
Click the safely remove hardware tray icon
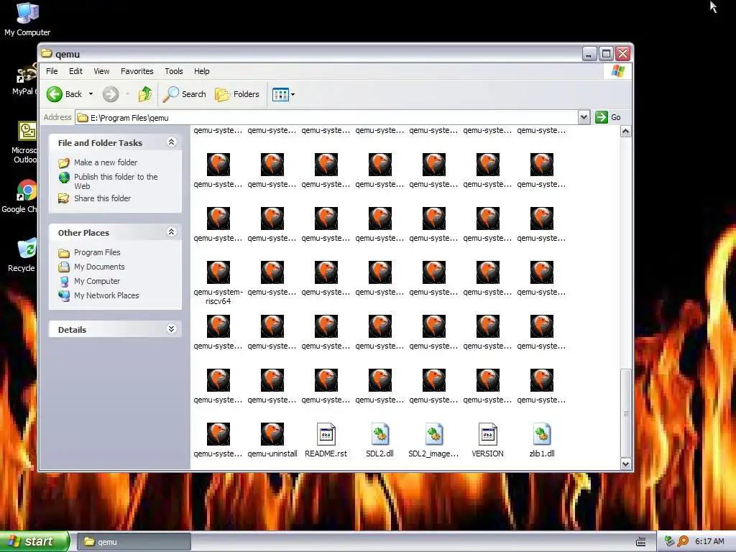click(669, 542)
